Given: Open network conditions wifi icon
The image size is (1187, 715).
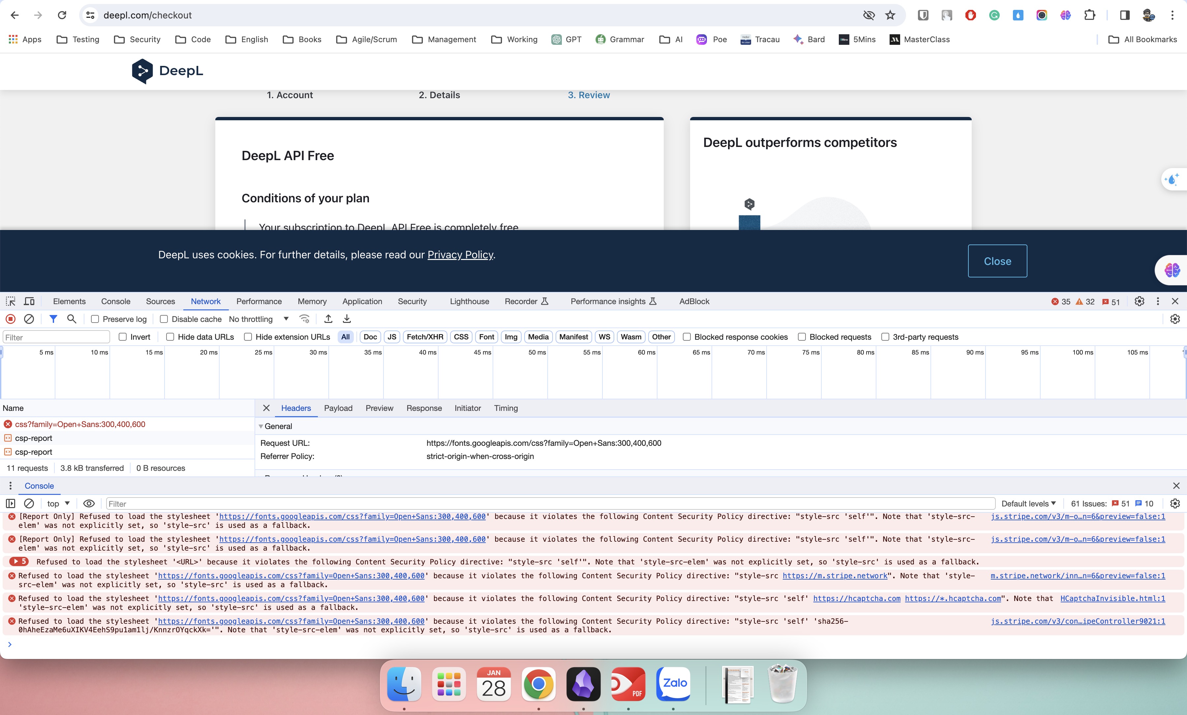Looking at the screenshot, I should pos(304,319).
